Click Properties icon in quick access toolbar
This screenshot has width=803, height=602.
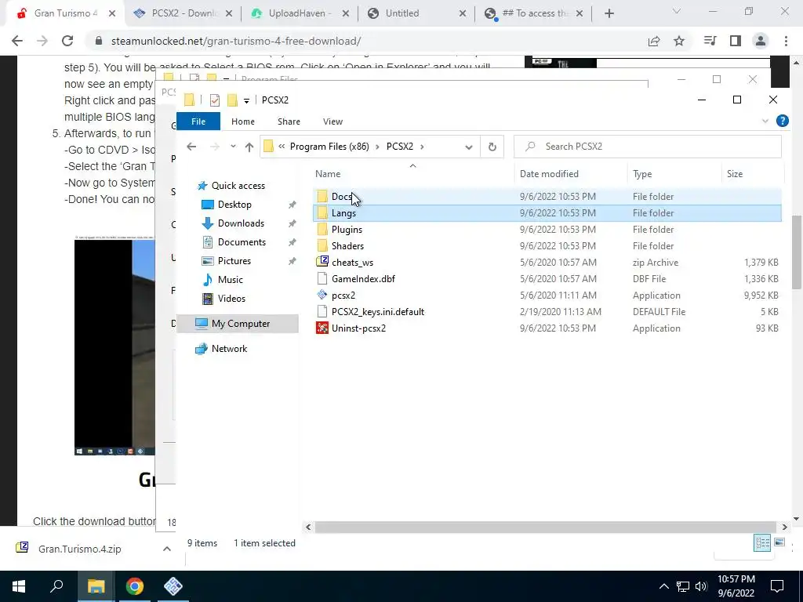tap(215, 100)
